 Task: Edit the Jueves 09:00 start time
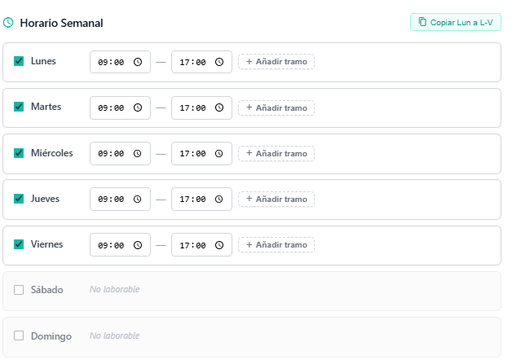(x=120, y=199)
